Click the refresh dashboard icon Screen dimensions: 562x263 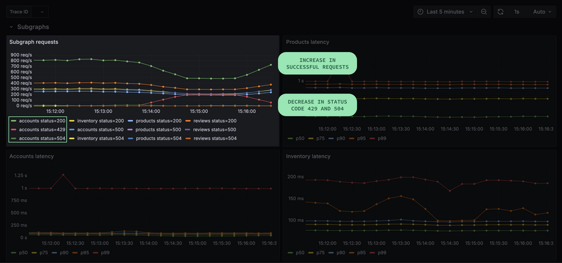(501, 12)
